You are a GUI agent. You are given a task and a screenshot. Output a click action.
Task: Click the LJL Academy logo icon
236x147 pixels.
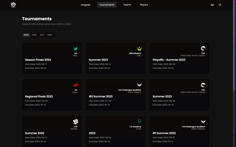[x=139, y=121]
